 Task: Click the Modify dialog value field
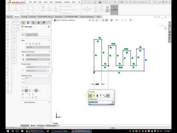pos(100,102)
